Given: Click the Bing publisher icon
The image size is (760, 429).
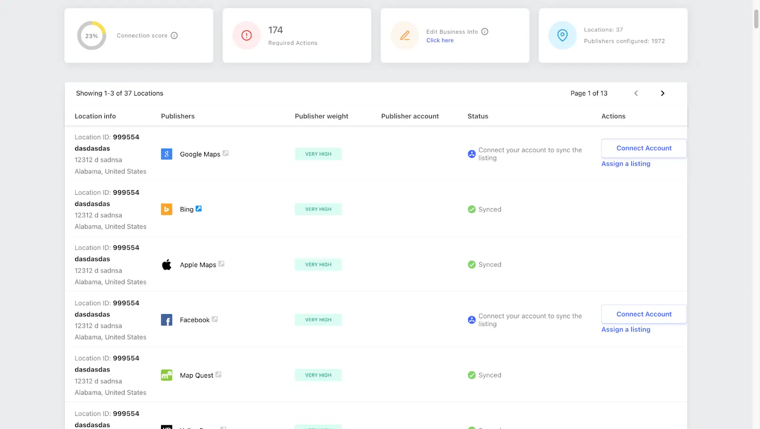Looking at the screenshot, I should pyautogui.click(x=167, y=209).
